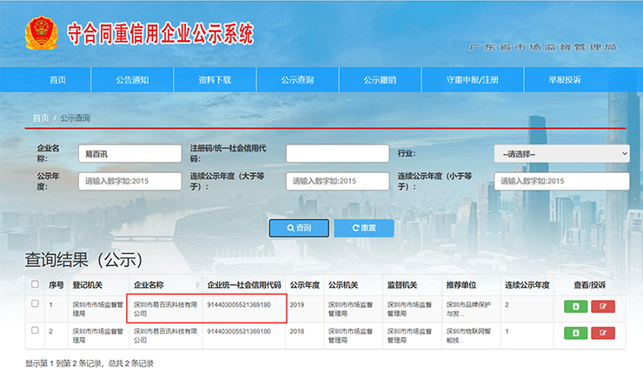Tick the checkbox for row 1 (2019)
Viewport: 643px width, 380px height.
35,303
